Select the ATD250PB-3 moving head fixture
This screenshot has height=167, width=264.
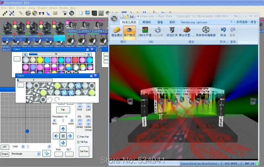pos(34,31)
